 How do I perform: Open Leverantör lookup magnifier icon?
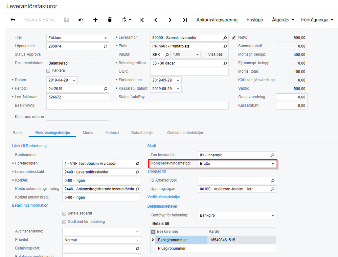[x=225, y=38]
